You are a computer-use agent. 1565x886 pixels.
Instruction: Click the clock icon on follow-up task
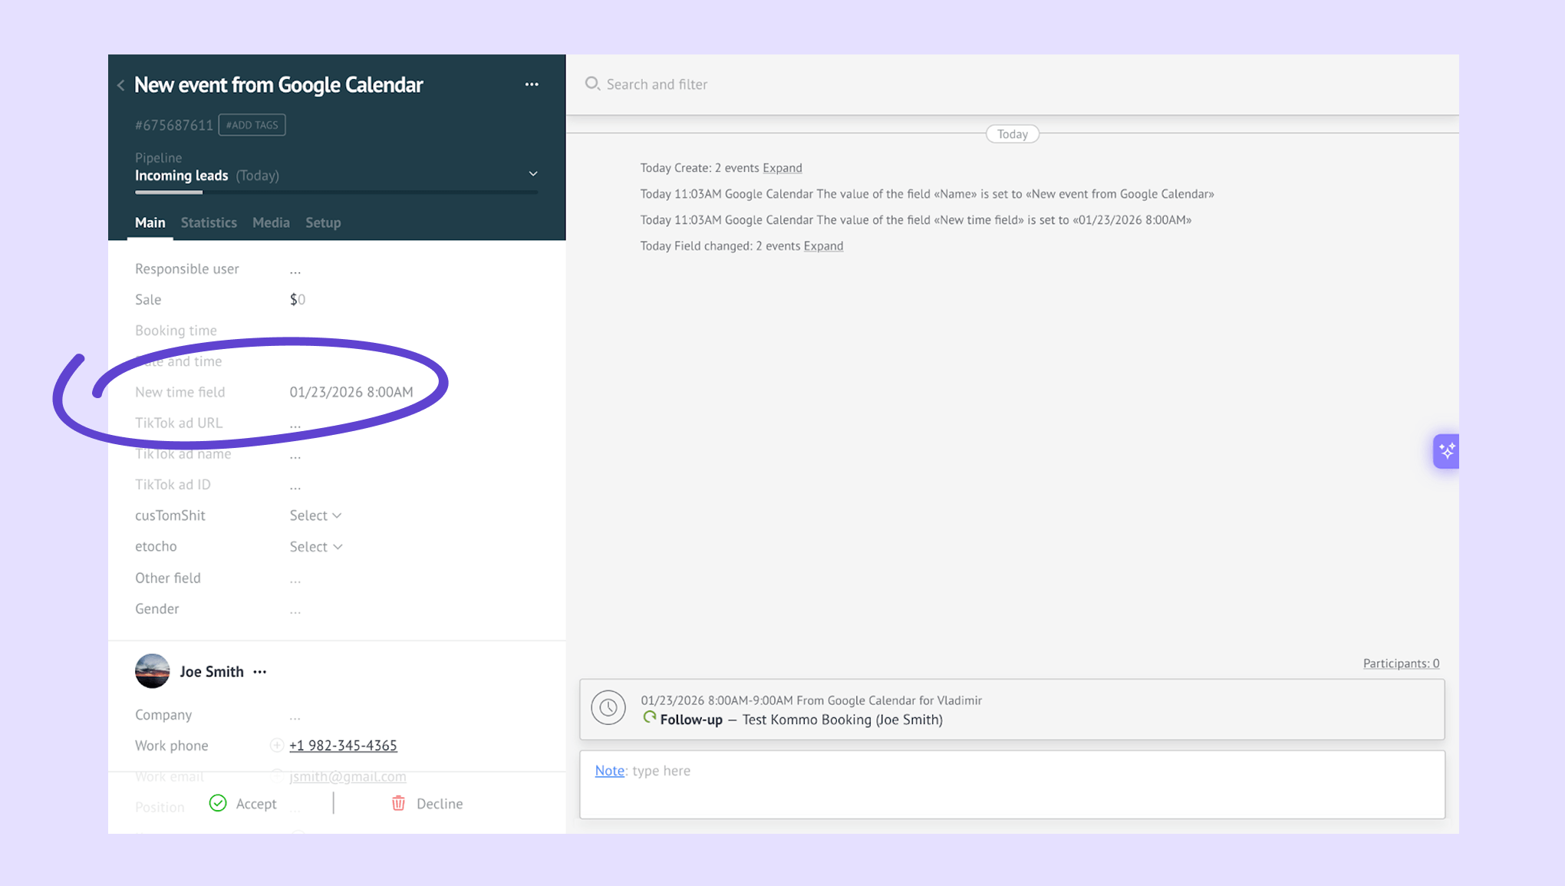[608, 707]
